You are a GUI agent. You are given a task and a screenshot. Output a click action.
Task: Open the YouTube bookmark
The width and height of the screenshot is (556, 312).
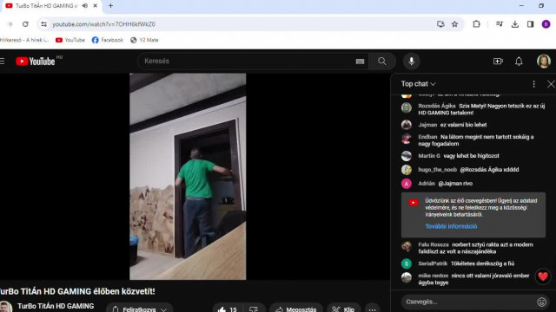point(70,40)
